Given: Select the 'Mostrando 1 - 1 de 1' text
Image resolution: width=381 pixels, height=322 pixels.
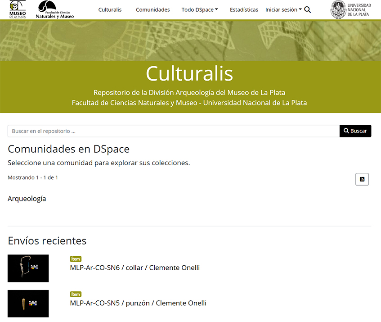Looking at the screenshot, I should coord(33,177).
